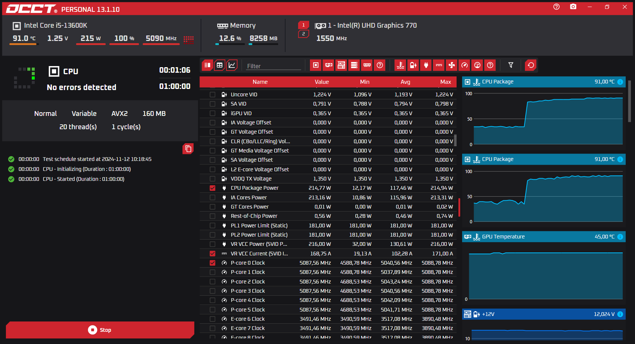This screenshot has width=635, height=344.
Task: Uncheck CPU Package Power
Action: coord(212,188)
